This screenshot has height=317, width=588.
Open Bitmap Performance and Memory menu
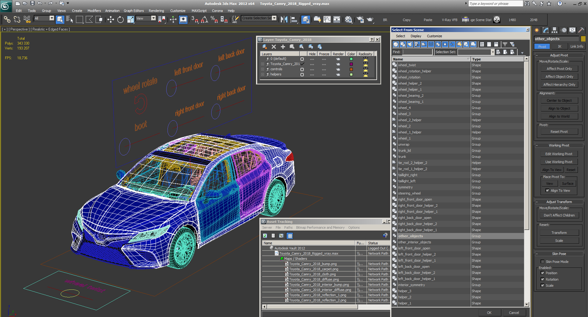pos(320,228)
